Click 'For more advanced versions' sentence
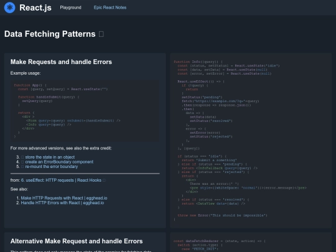336x252 pixels. pos(61,148)
